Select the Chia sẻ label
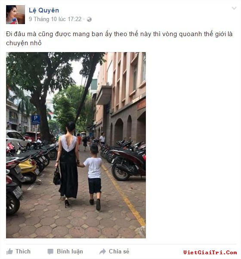 119,251
